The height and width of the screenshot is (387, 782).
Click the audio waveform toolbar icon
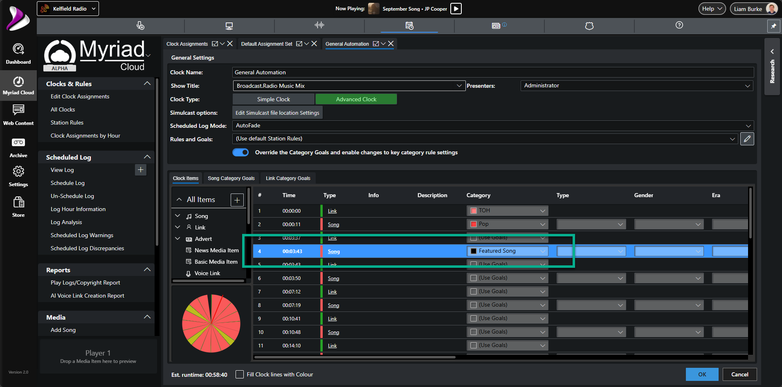pyautogui.click(x=319, y=25)
